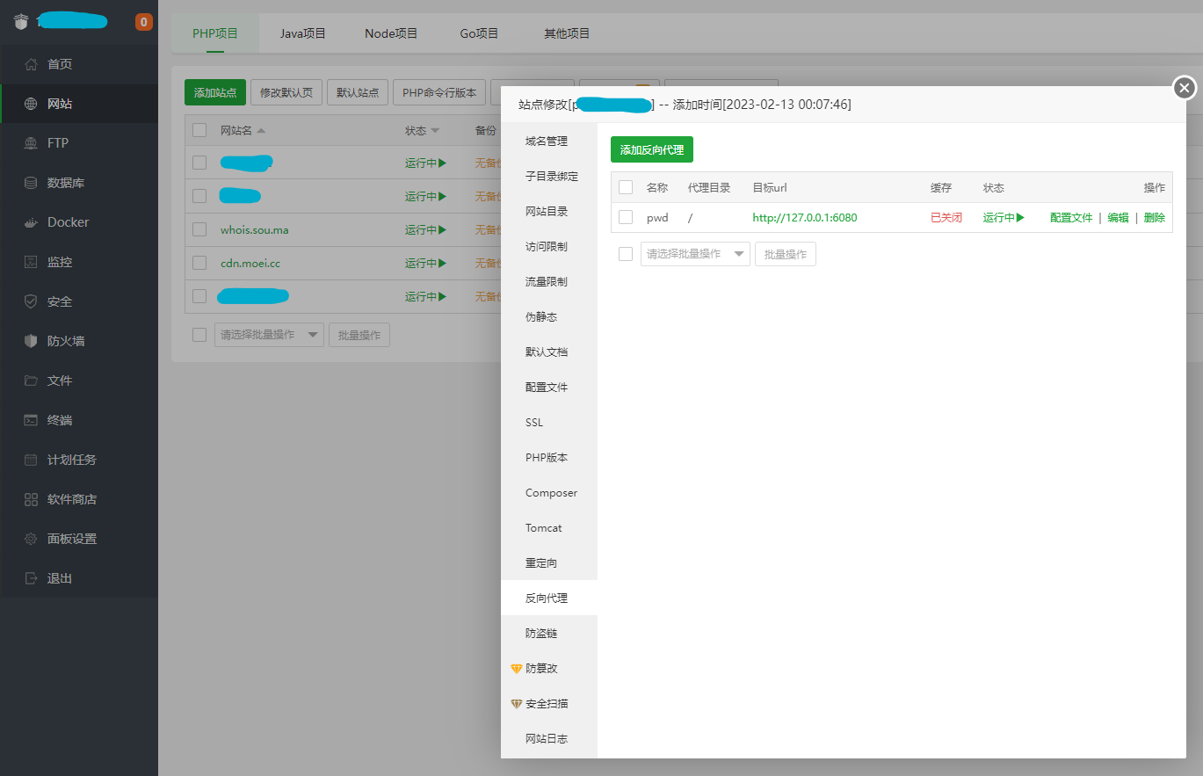Click the home icon in the sidebar
Viewport: 1203px width, 776px height.
point(32,64)
